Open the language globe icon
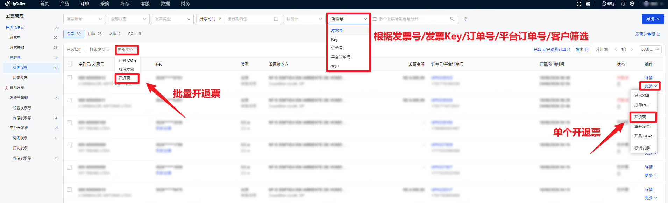The height and width of the screenshot is (203, 668). [x=579, y=4]
